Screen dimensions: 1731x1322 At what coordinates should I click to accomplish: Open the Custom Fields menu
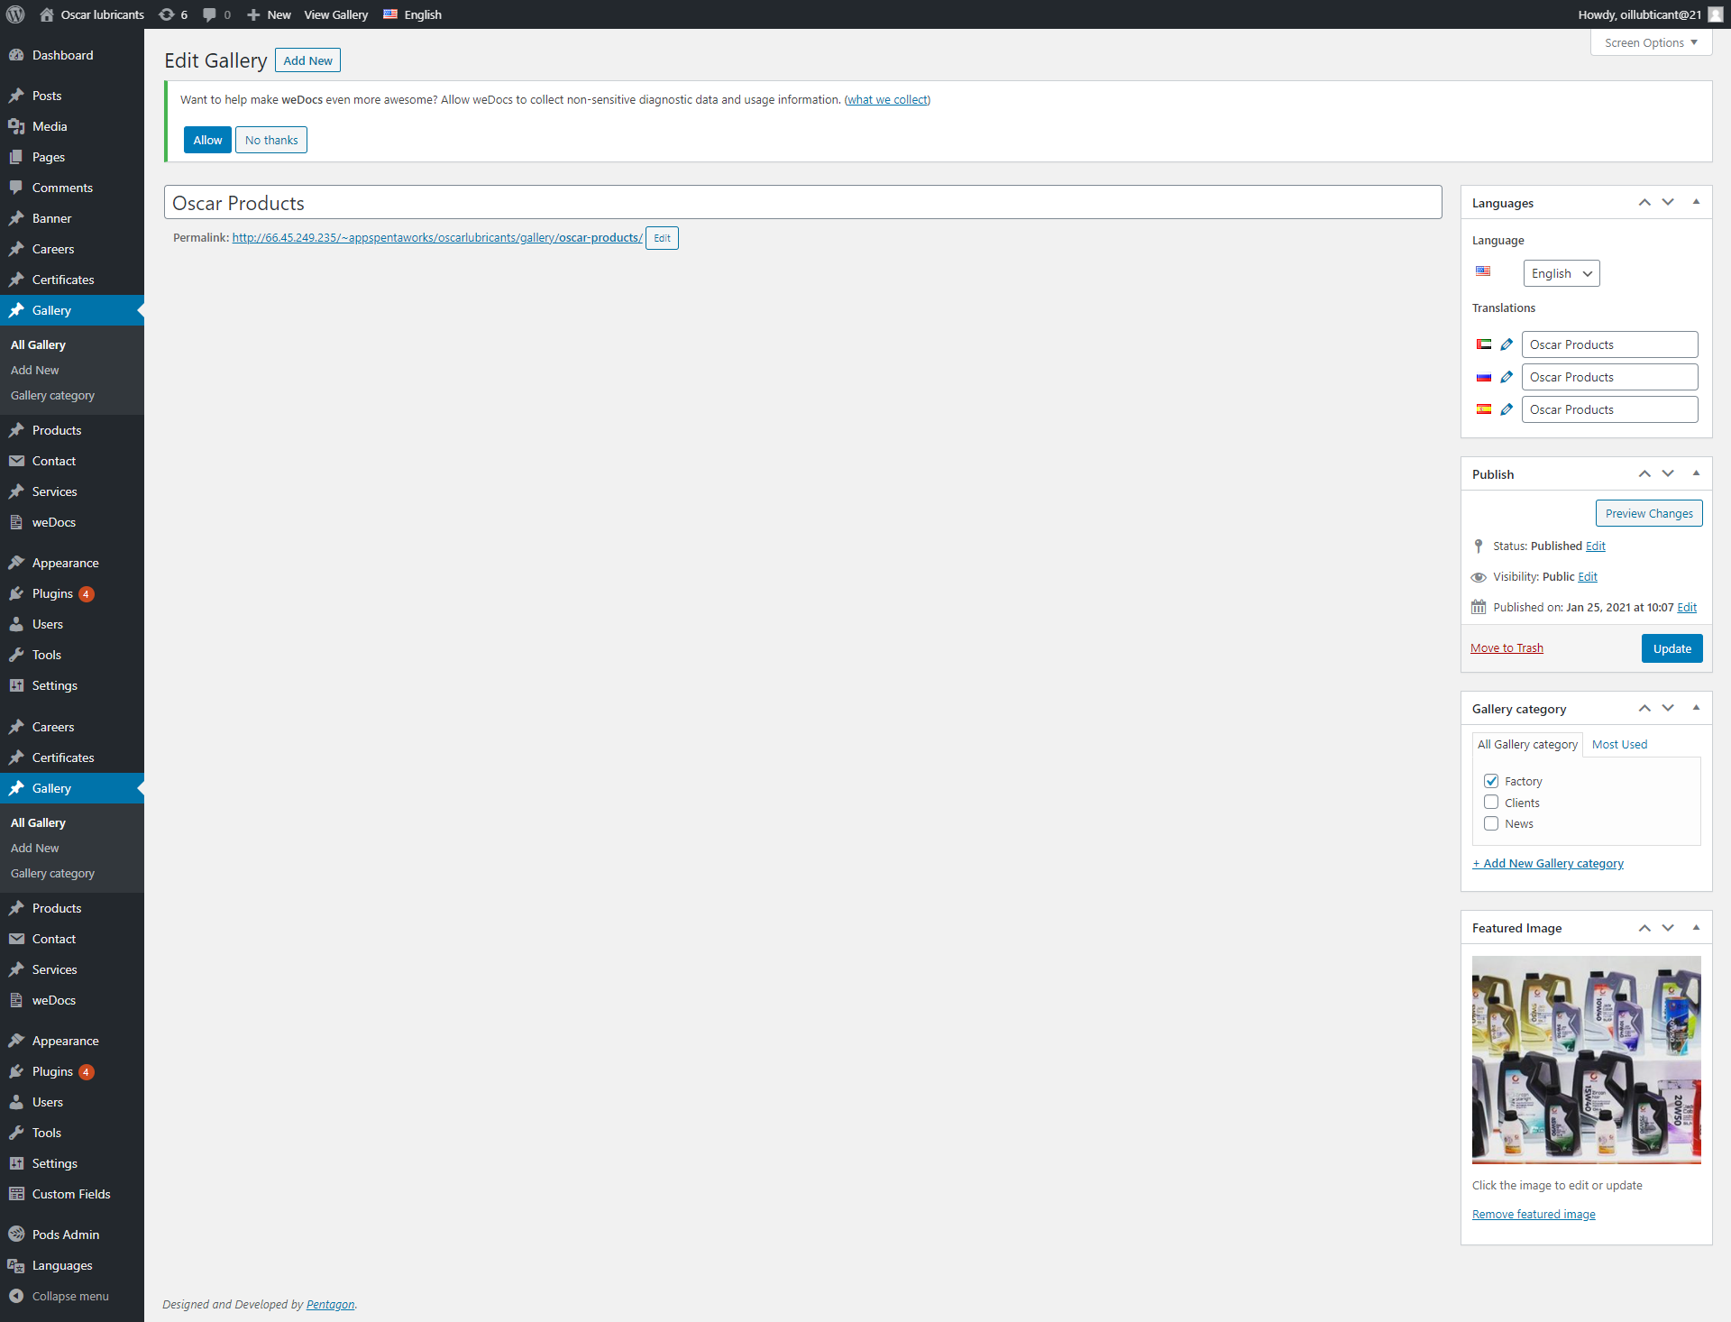point(72,1194)
